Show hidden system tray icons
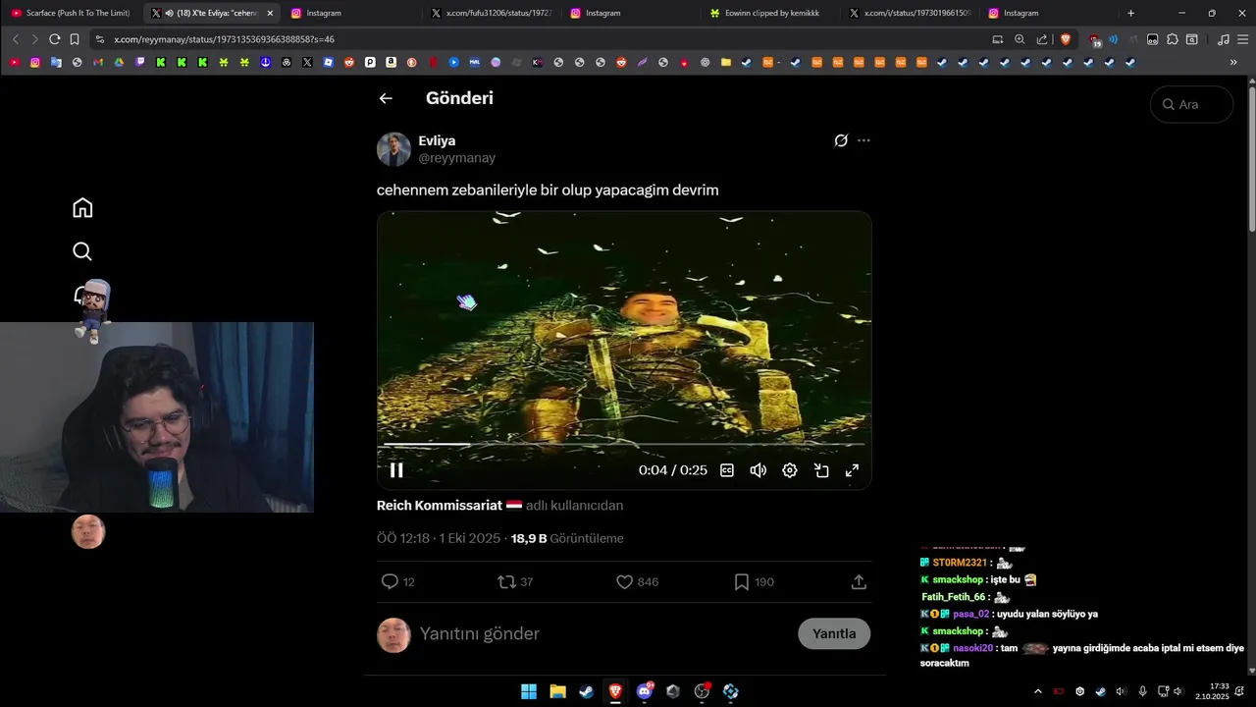The width and height of the screenshot is (1256, 707). tap(1038, 691)
